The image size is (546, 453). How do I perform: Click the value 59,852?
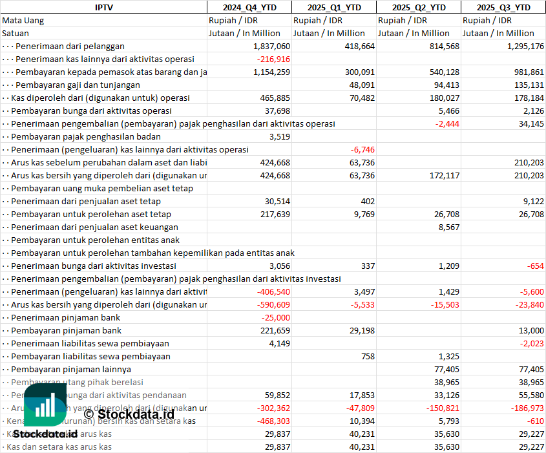(x=278, y=395)
